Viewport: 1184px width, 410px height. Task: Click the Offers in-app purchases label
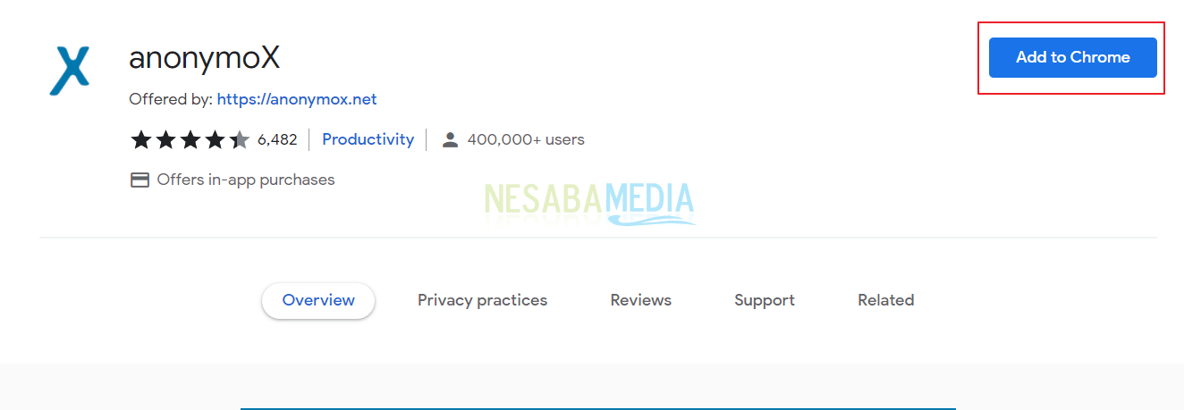pyautogui.click(x=246, y=180)
